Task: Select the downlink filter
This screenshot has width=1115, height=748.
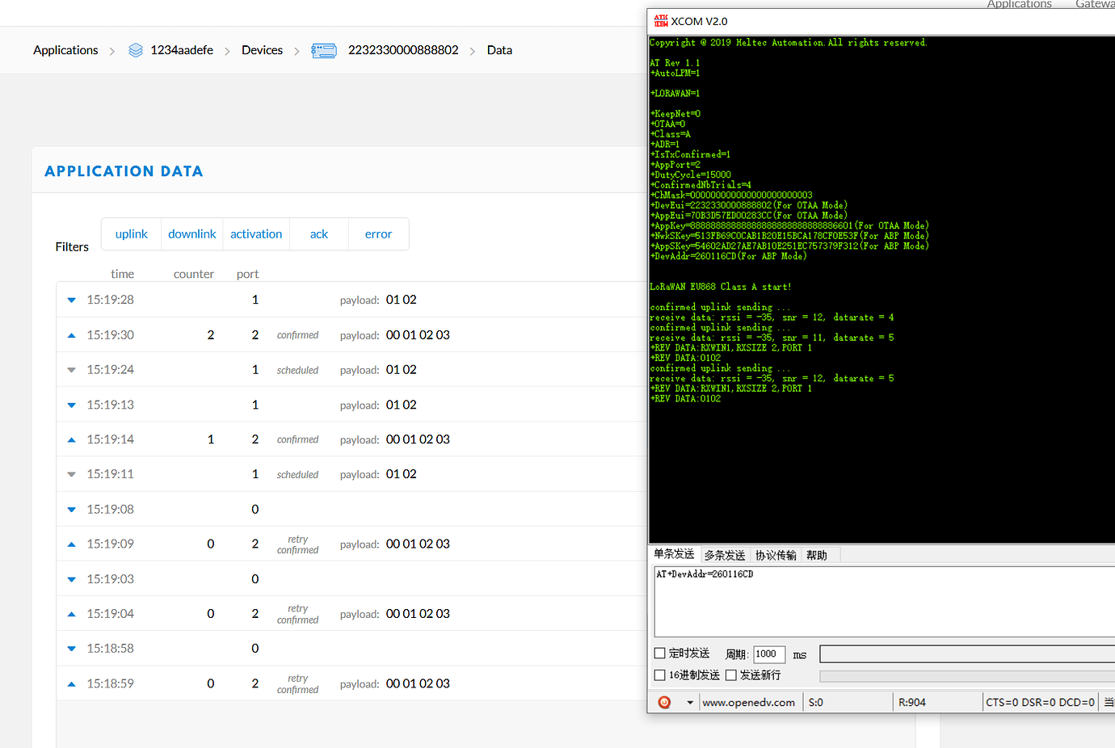Action: pos(192,234)
